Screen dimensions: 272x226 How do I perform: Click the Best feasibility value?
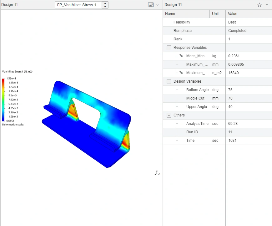[232, 22]
